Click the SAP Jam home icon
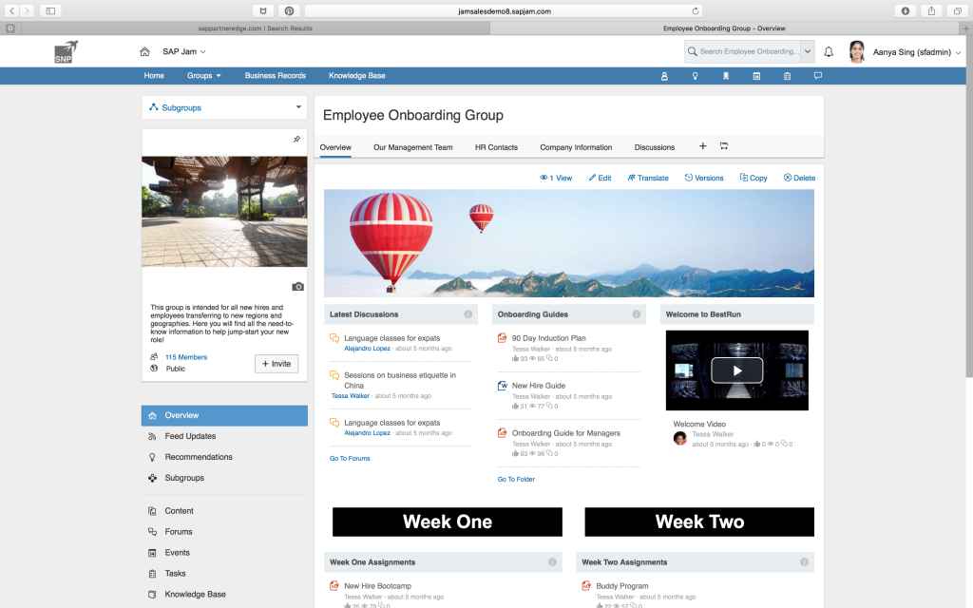The height and width of the screenshot is (608, 973). point(144,51)
